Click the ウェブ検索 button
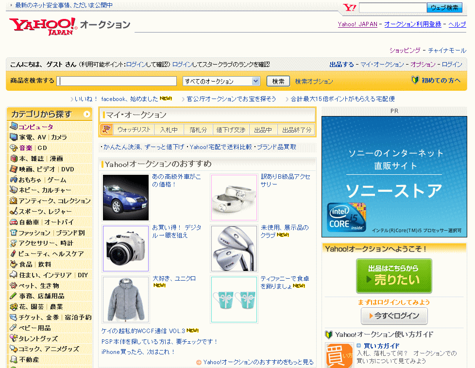Viewport: 475px width, 368px height. pyautogui.click(x=444, y=8)
